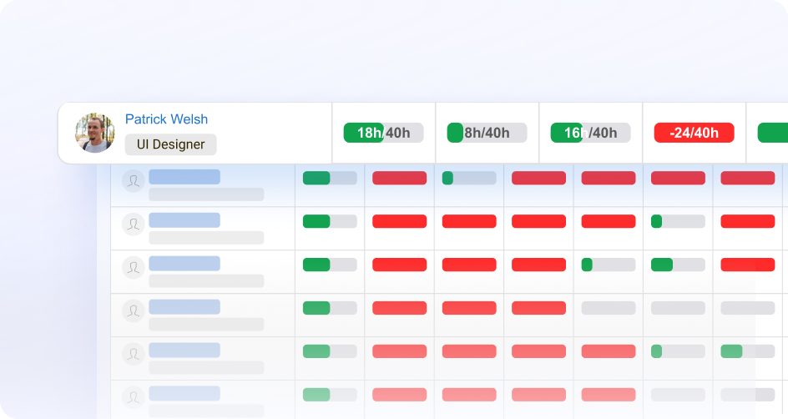Screen dimensions: 788x419
Task: Click first column green bar in second row
Action: click(x=317, y=221)
